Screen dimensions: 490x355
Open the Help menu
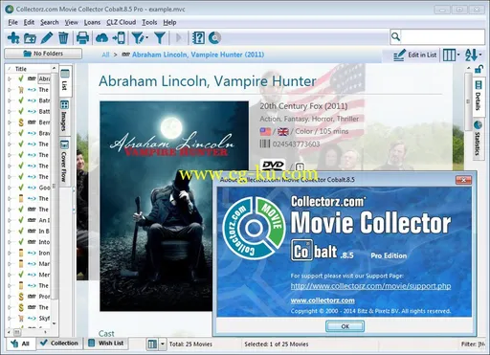tap(169, 22)
